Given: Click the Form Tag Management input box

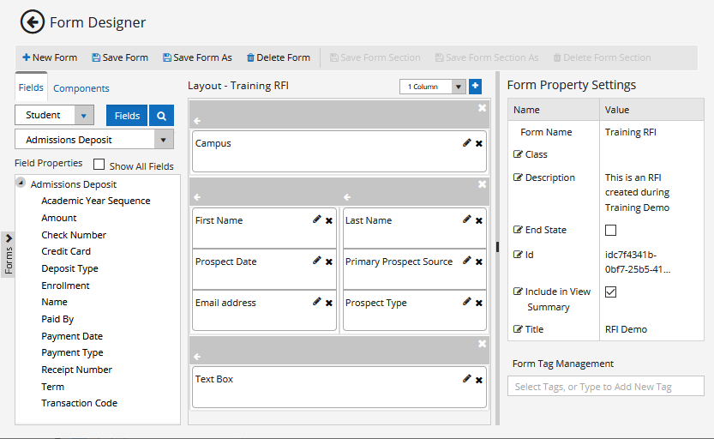Looking at the screenshot, I should pos(605,387).
